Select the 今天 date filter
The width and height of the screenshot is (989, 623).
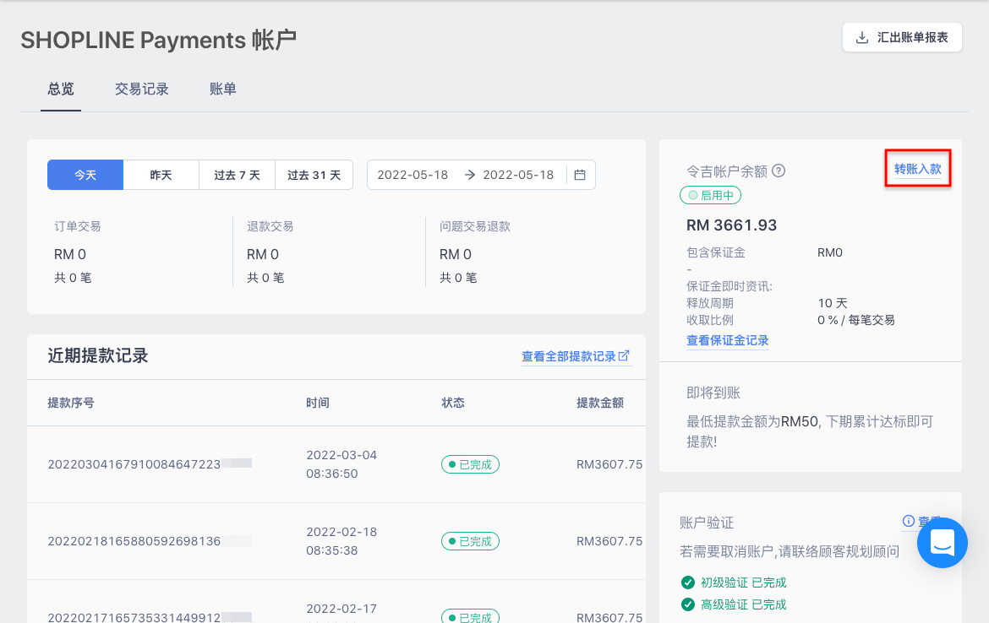pyautogui.click(x=85, y=175)
